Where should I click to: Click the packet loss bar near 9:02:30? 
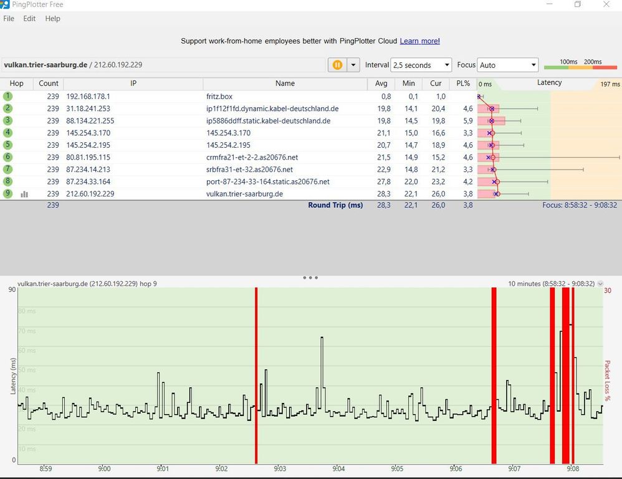point(256,374)
